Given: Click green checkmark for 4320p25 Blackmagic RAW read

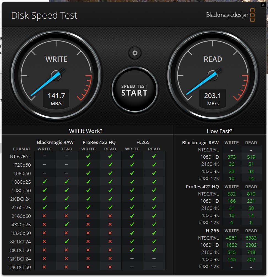Looking at the screenshot, I should click(x=66, y=224).
